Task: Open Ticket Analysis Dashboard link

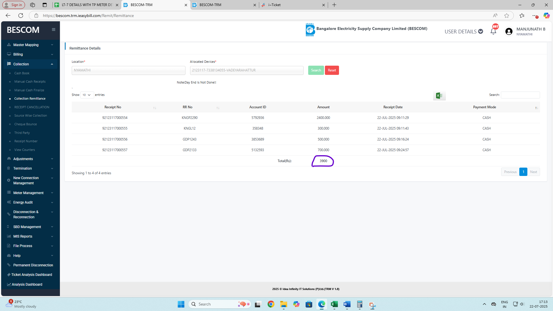Action: click(x=30, y=274)
